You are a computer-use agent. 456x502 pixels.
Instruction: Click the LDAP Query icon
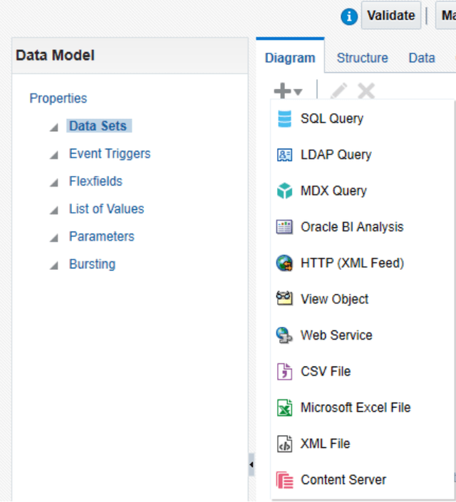click(x=284, y=155)
